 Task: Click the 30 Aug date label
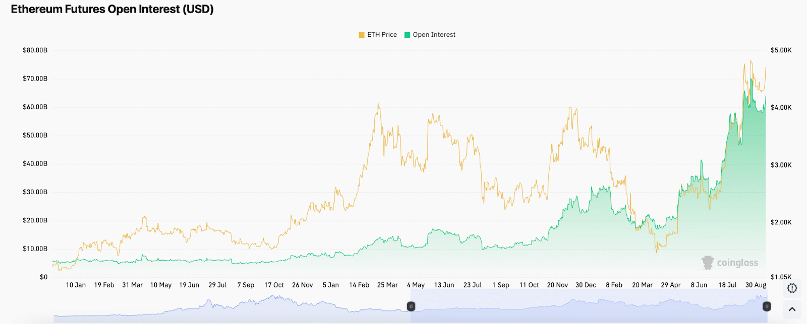[x=756, y=285]
